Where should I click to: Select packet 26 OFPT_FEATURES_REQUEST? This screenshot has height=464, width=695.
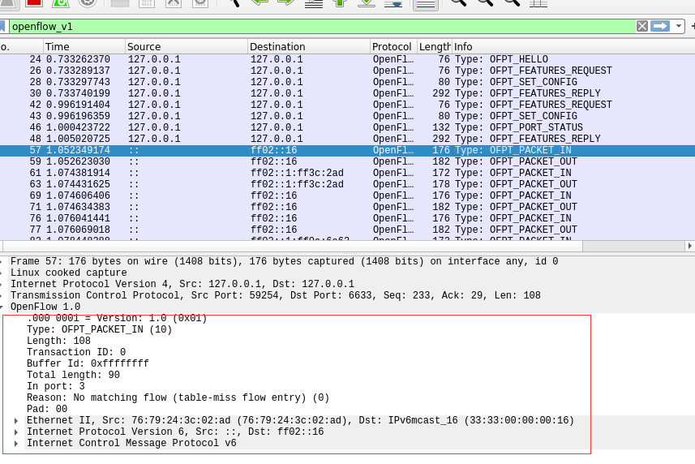coord(347,71)
